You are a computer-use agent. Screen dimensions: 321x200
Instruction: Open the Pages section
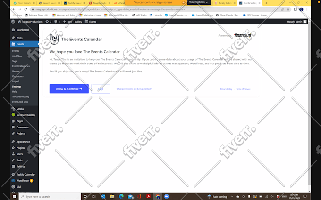click(20, 121)
